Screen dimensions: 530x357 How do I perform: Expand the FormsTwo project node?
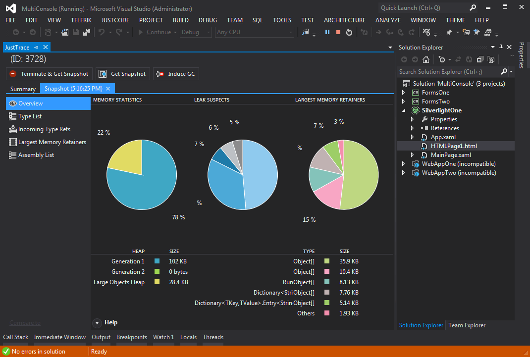click(x=403, y=102)
